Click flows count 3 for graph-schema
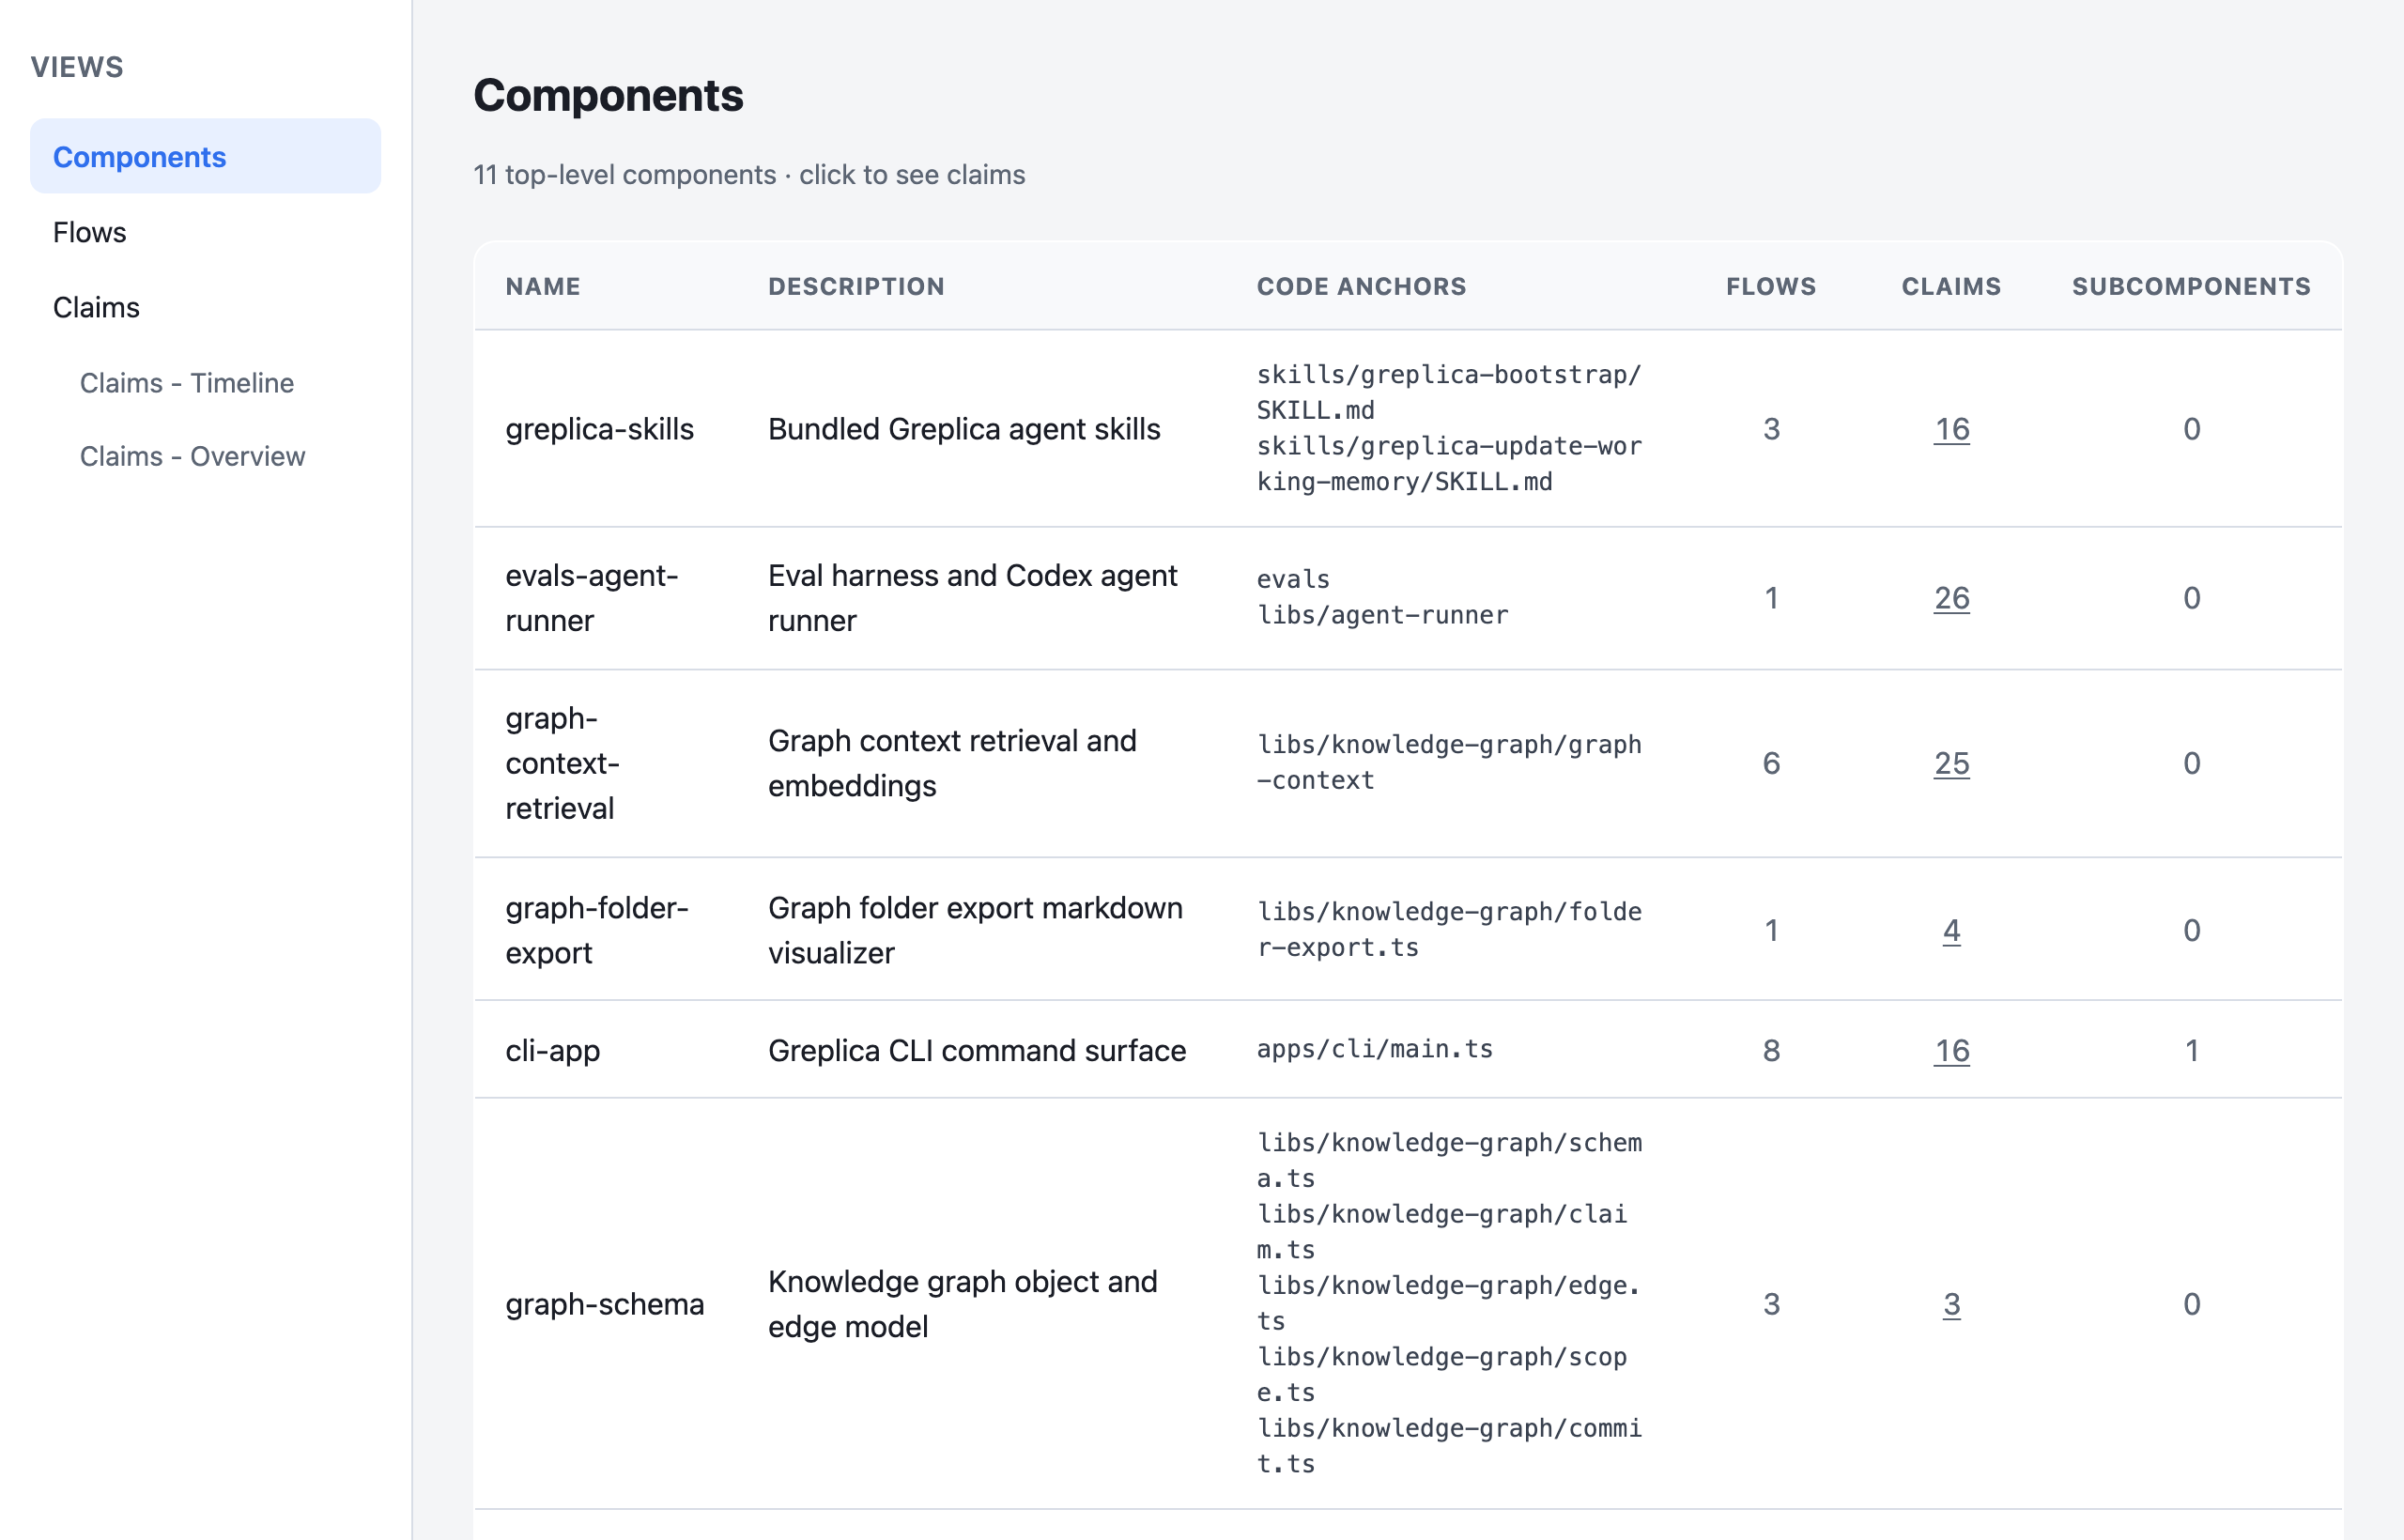Image resolution: width=2404 pixels, height=1540 pixels. tap(1771, 1304)
